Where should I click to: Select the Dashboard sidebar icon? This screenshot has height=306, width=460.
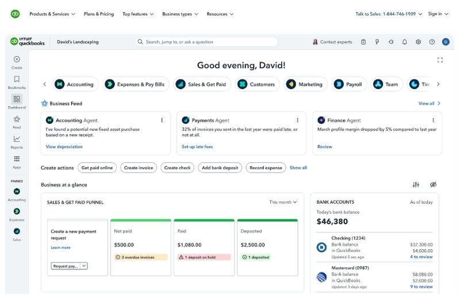coord(17,99)
